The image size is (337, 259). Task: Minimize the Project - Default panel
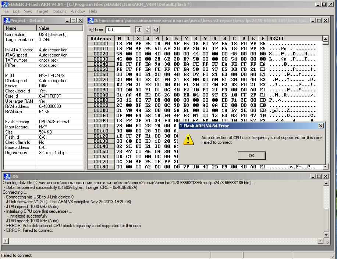[x=67, y=20]
